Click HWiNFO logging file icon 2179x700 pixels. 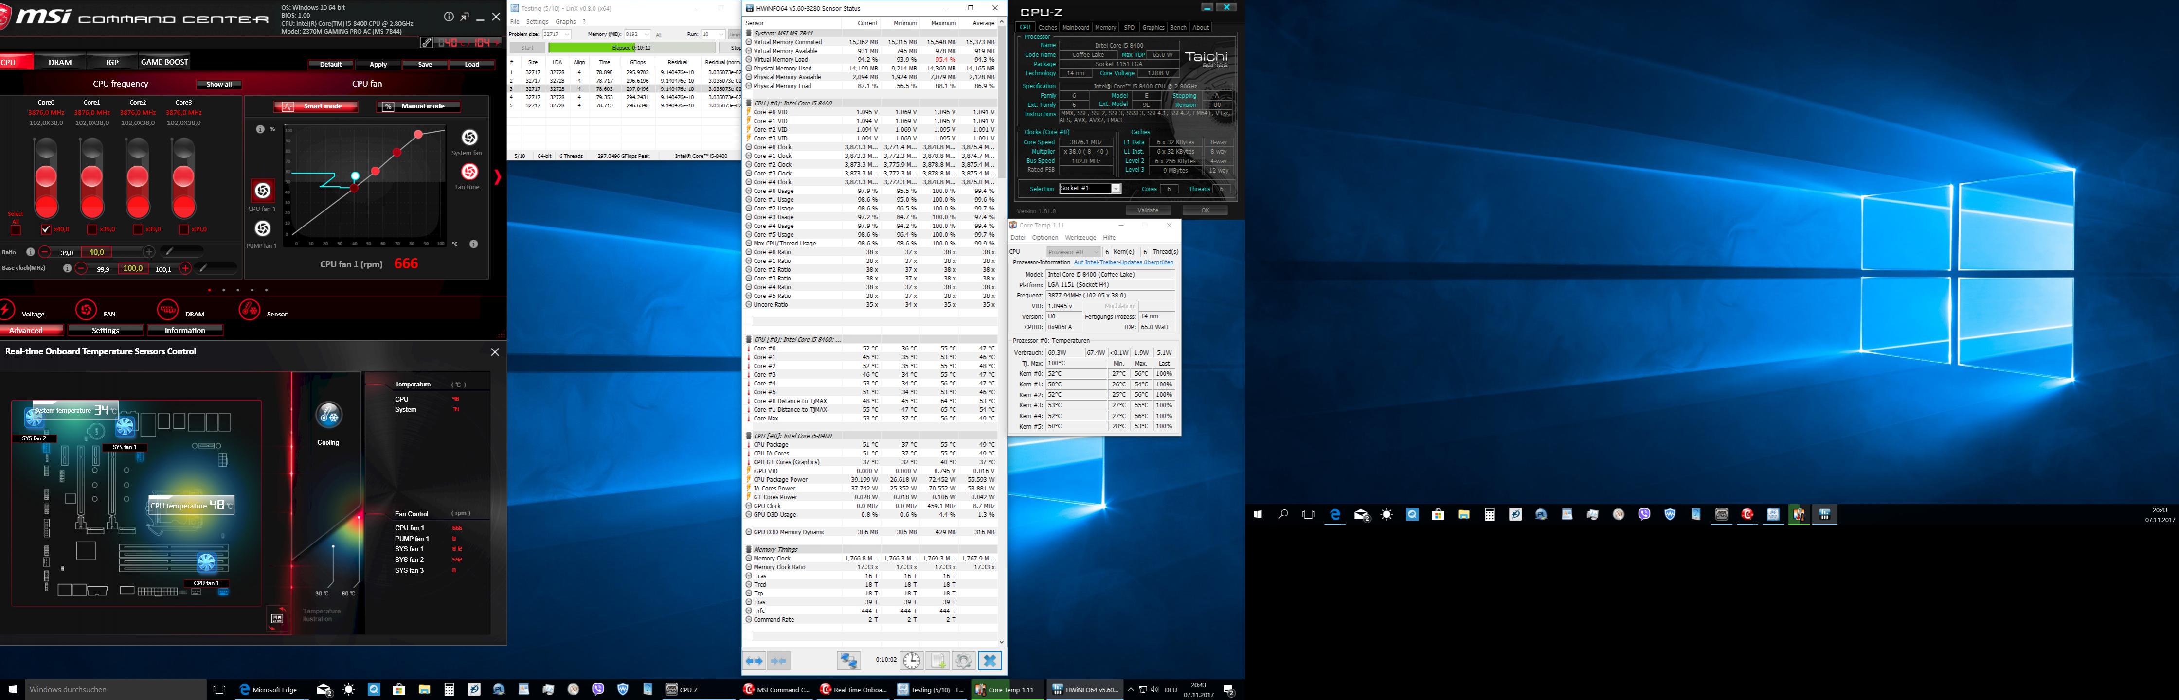(937, 660)
